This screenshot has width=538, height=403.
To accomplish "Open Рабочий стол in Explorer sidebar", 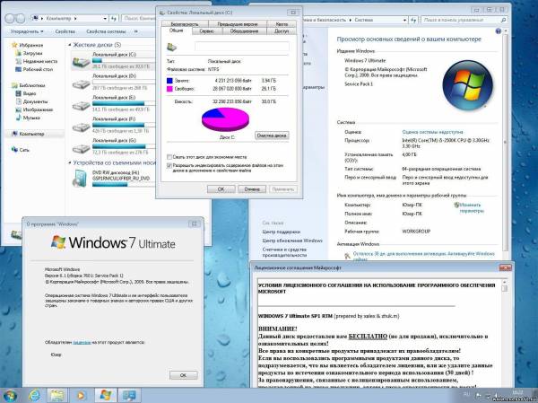I will coord(38,69).
